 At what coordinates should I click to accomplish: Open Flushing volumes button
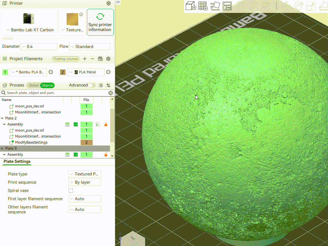point(66,59)
